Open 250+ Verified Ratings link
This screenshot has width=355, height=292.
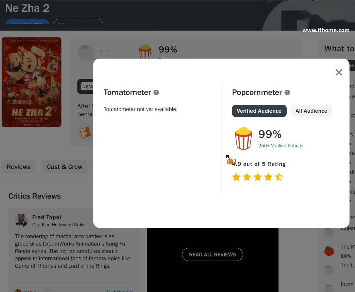click(x=280, y=146)
